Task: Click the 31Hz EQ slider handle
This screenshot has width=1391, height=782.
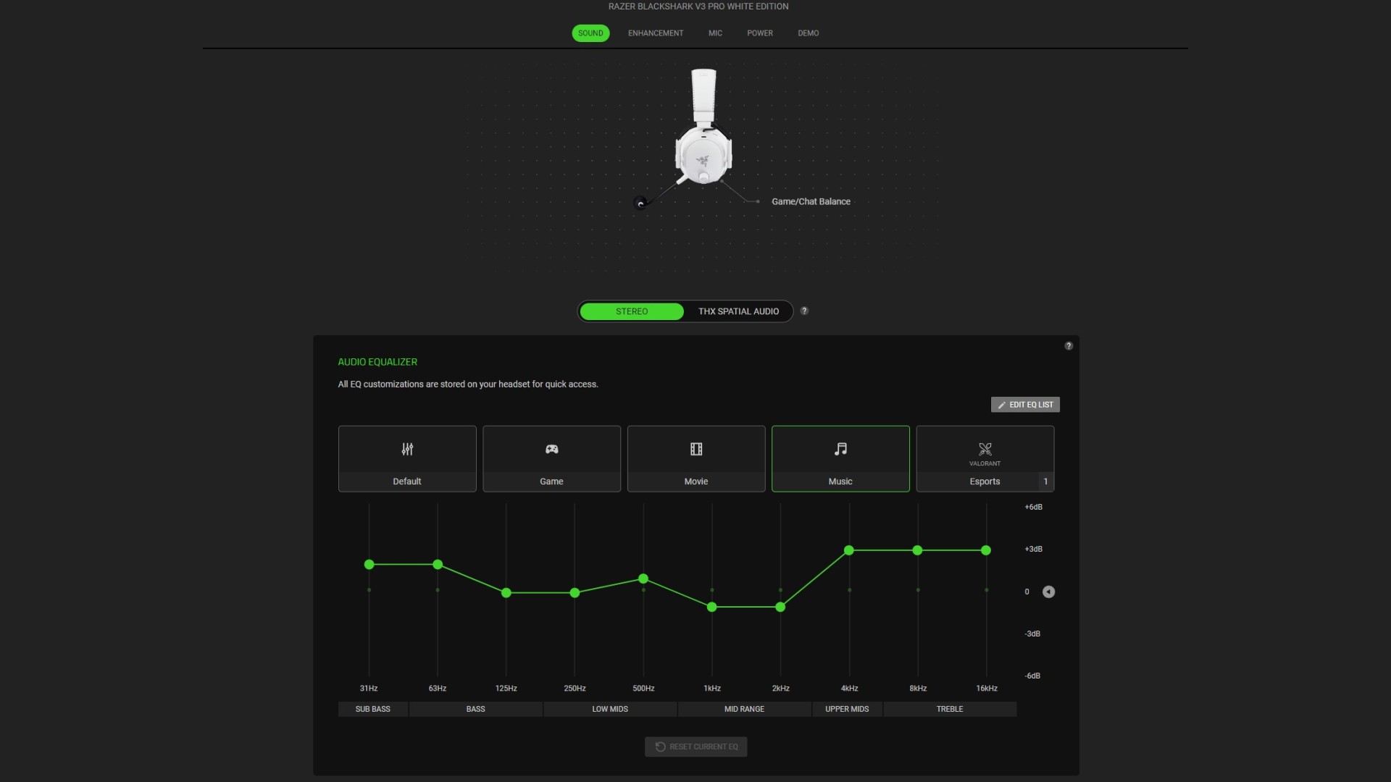Action: [369, 564]
